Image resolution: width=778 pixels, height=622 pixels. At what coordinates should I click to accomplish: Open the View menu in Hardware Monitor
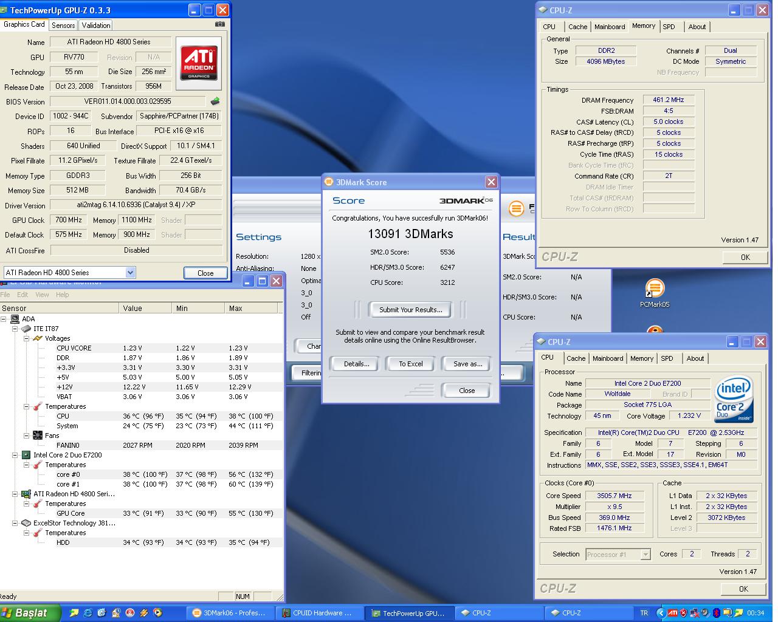[41, 295]
